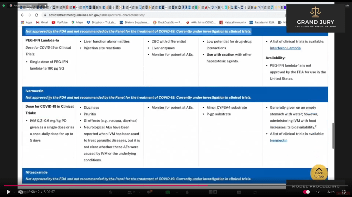352x197 pixels.
Task: Open the Gmail bookmark
Action: click(42, 23)
